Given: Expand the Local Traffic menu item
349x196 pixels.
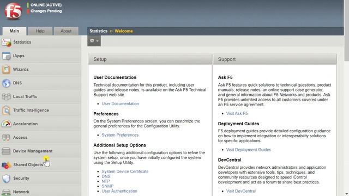Looking at the screenshot, I should click(40, 96).
